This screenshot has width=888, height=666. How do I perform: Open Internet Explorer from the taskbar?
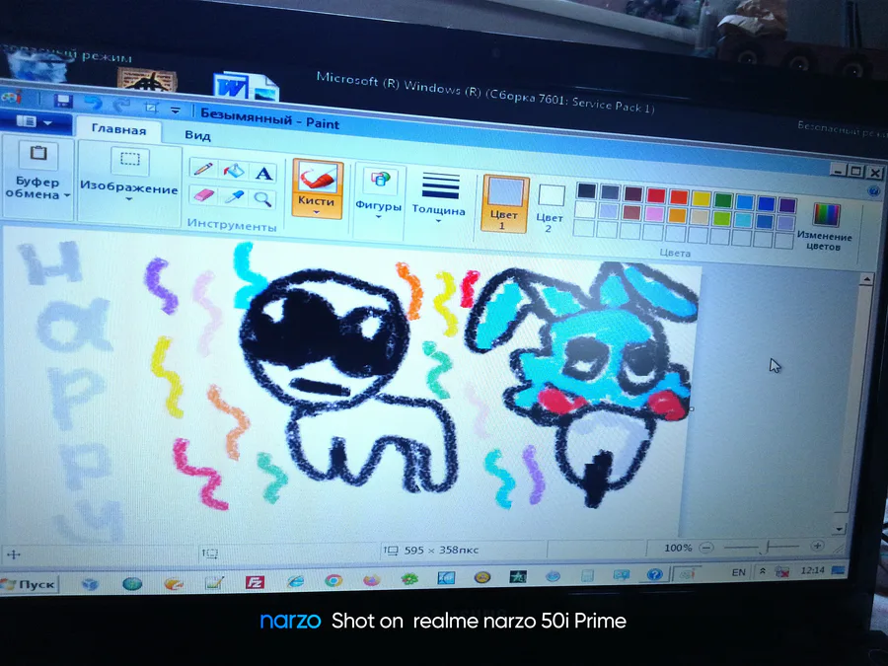(295, 581)
